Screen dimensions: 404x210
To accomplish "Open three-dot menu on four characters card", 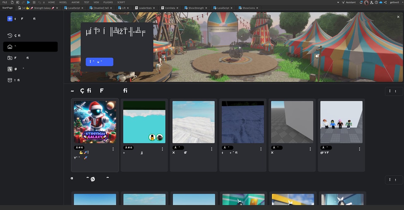I will 360,149.
